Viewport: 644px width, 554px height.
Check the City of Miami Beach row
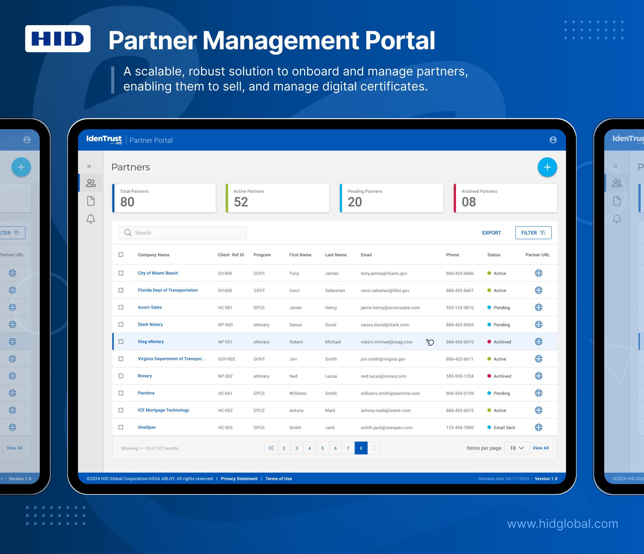click(x=121, y=273)
